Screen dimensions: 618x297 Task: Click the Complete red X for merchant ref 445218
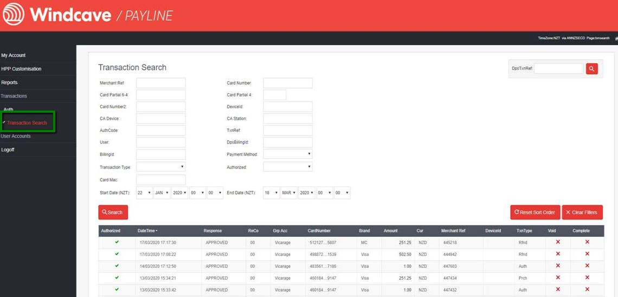tap(587, 242)
